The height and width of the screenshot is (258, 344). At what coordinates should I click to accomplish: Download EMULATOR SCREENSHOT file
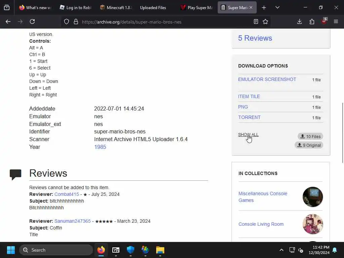[x=267, y=79]
